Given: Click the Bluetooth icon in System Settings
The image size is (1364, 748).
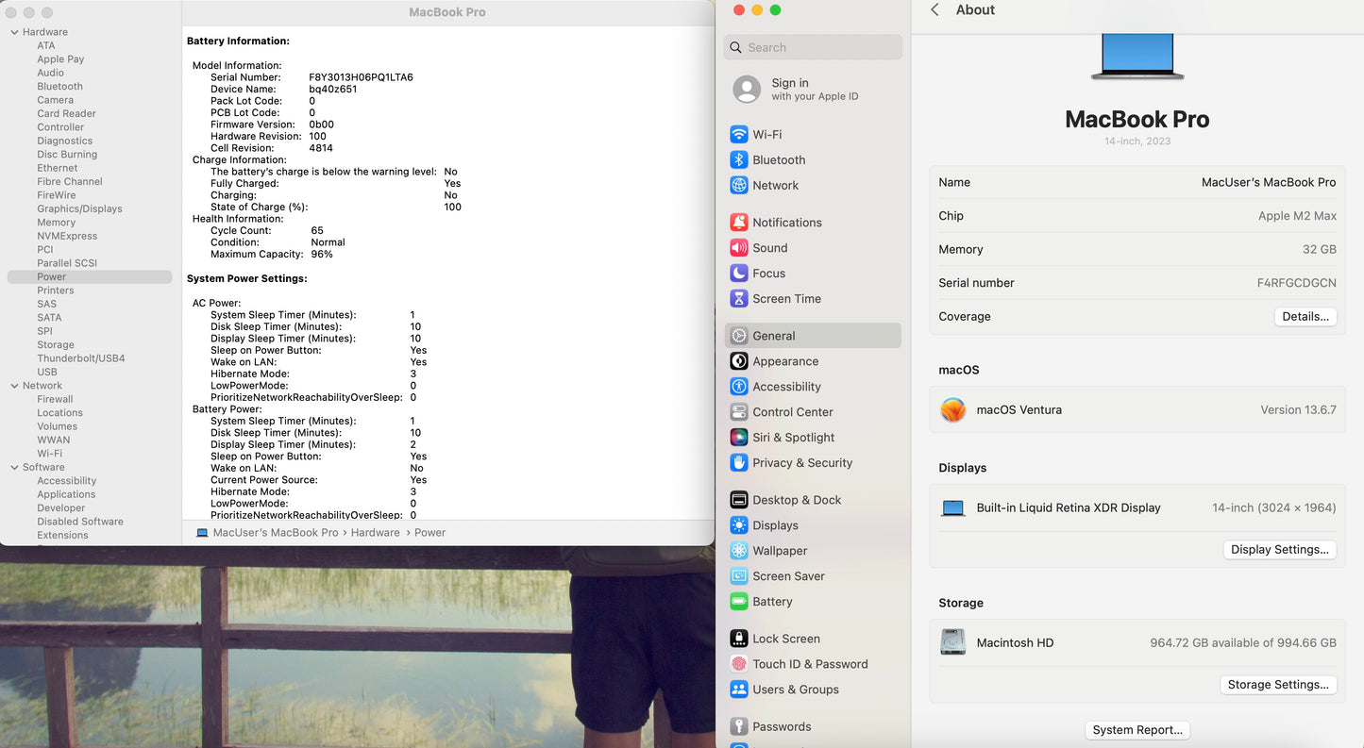Looking at the screenshot, I should tap(739, 160).
